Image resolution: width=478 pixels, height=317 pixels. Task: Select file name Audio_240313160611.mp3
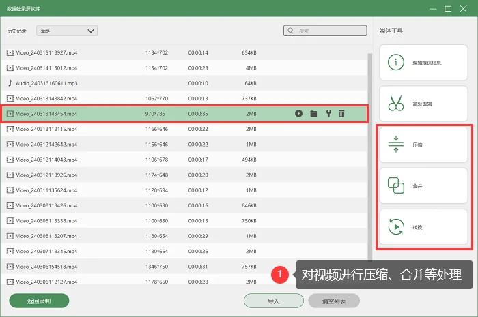[x=46, y=83]
